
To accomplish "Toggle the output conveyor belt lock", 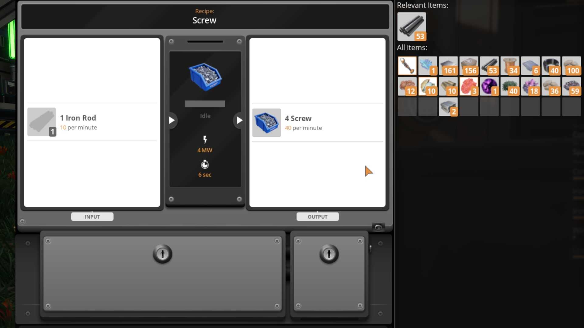I will [x=329, y=254].
